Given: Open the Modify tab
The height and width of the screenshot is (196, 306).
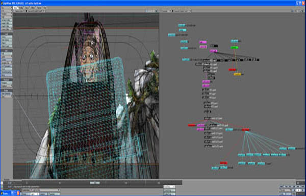Looking at the screenshot, I should (21, 8).
